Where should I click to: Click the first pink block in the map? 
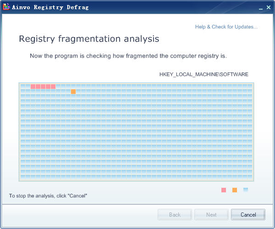click(33, 87)
